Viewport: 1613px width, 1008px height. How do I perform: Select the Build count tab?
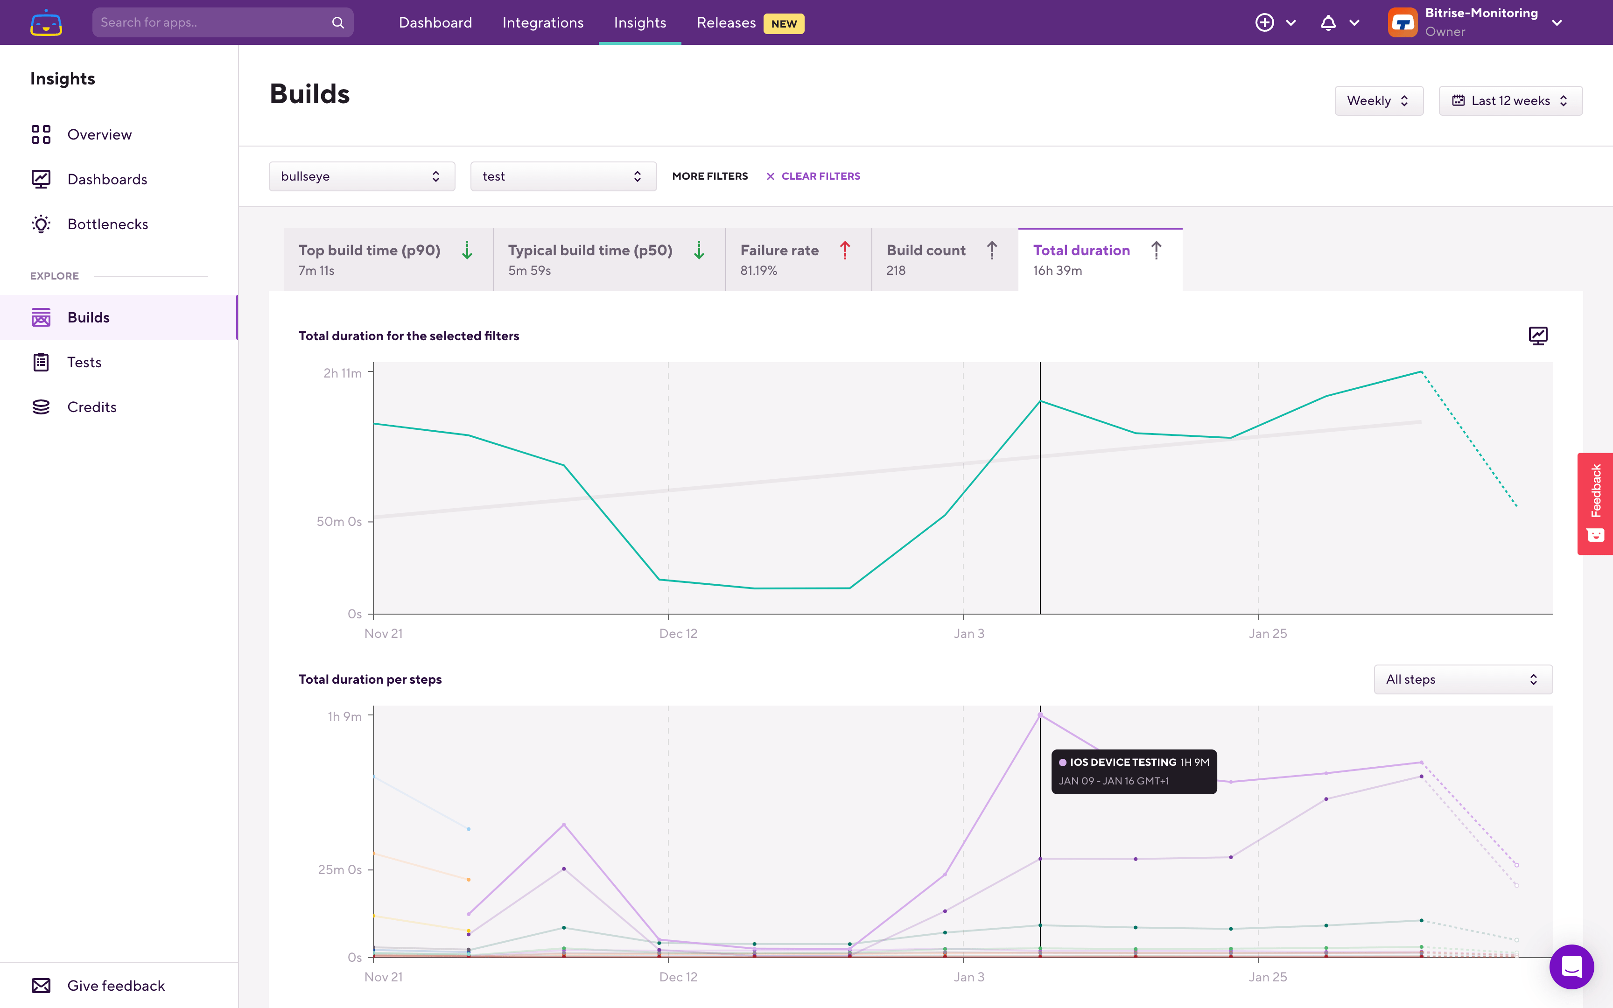point(943,259)
